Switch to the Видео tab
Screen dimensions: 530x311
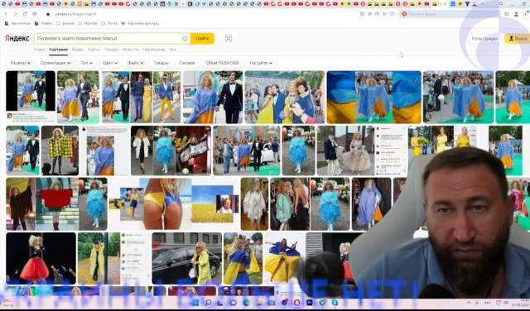pos(78,50)
